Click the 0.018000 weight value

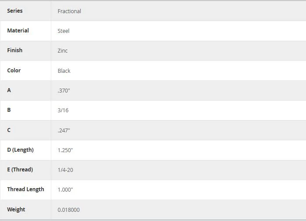pos(68,210)
